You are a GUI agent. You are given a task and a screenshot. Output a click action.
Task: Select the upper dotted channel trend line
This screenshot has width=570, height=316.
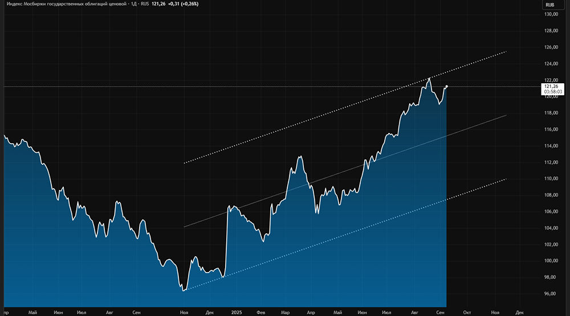tap(345, 107)
